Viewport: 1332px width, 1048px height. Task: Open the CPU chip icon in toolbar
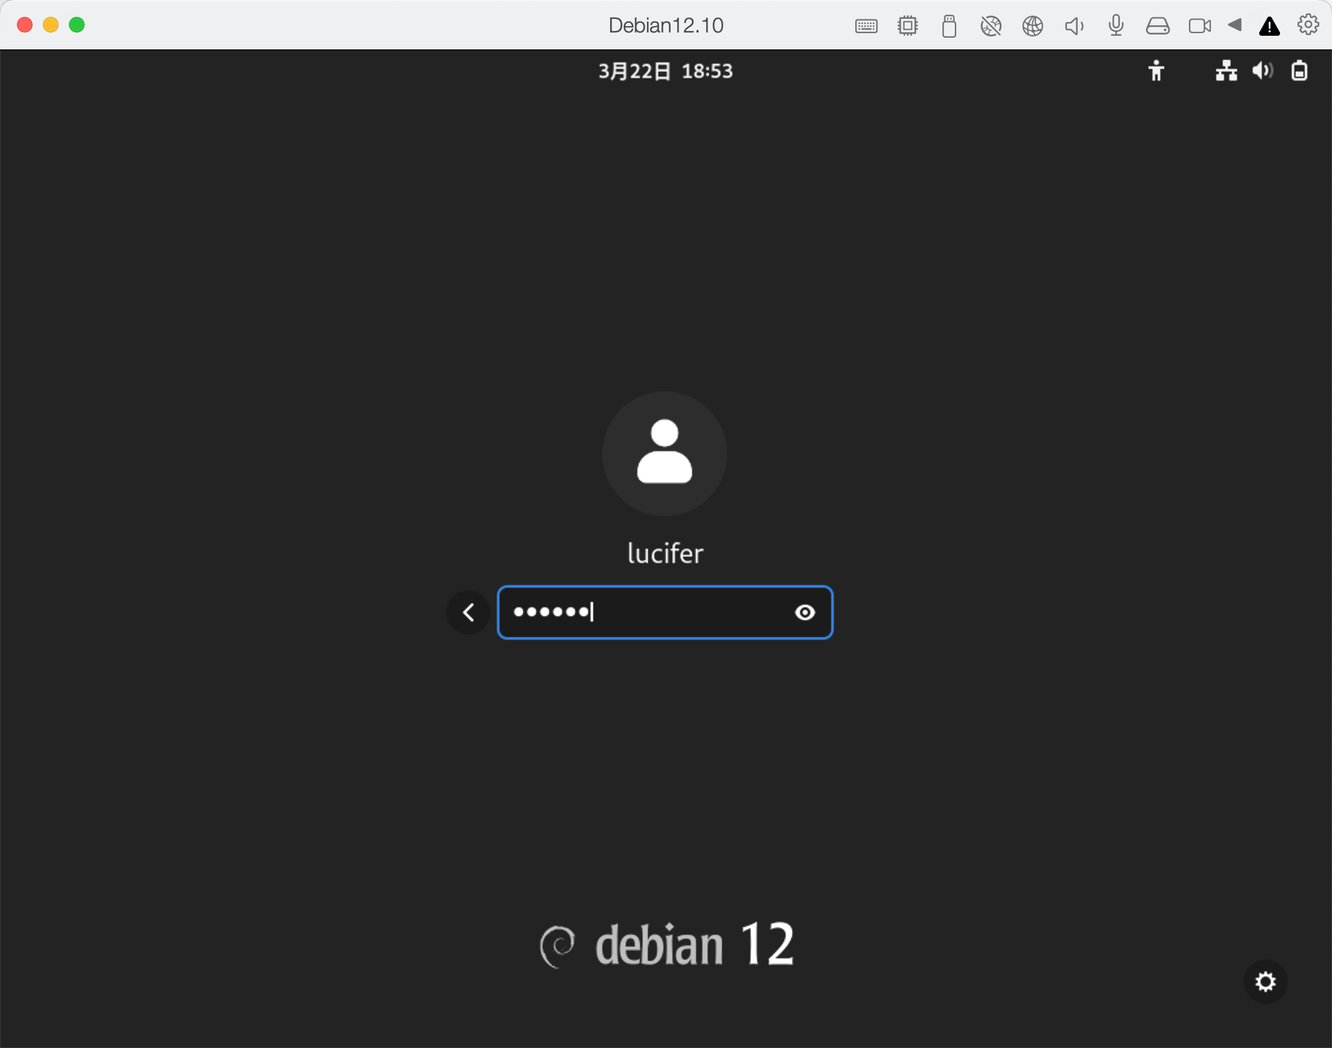(x=907, y=26)
